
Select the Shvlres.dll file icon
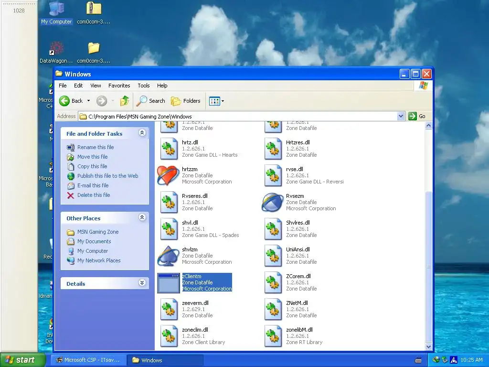273,229
